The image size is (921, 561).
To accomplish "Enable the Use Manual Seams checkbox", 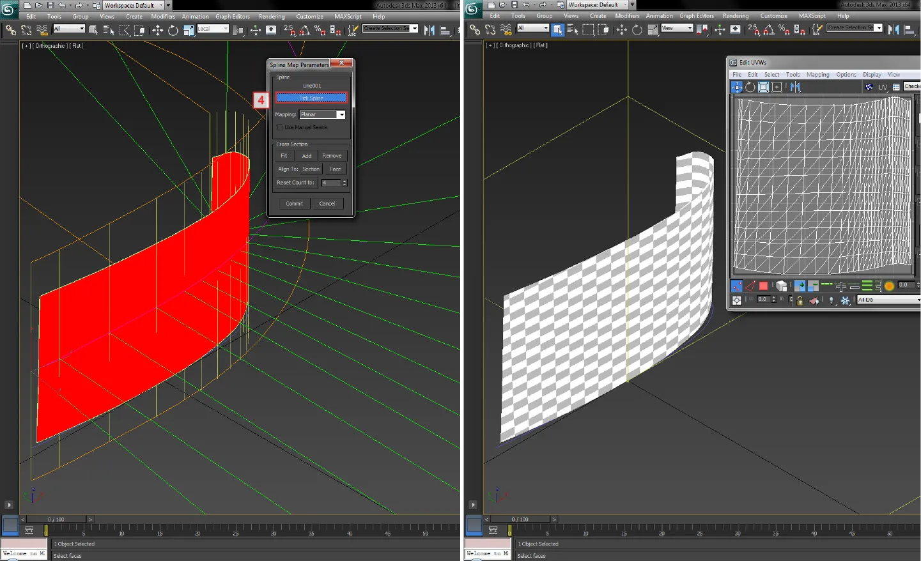I will (x=279, y=127).
